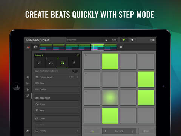Image resolution: width=181 pixels, height=136 pixels.
Task: Tap the record button in the top bar
Action: point(132,40)
